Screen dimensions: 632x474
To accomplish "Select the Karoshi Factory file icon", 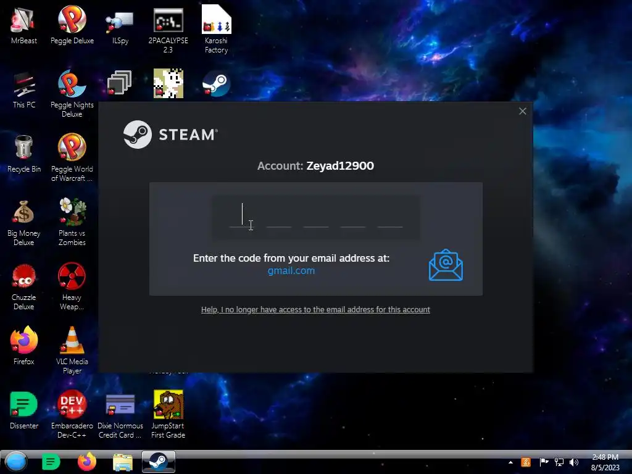I will point(216,30).
